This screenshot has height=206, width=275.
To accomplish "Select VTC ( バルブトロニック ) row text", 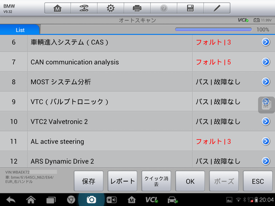I will (69, 102).
